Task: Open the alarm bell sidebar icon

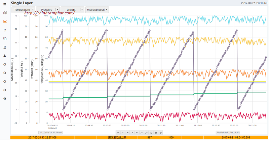Action: click(x=5, y=30)
